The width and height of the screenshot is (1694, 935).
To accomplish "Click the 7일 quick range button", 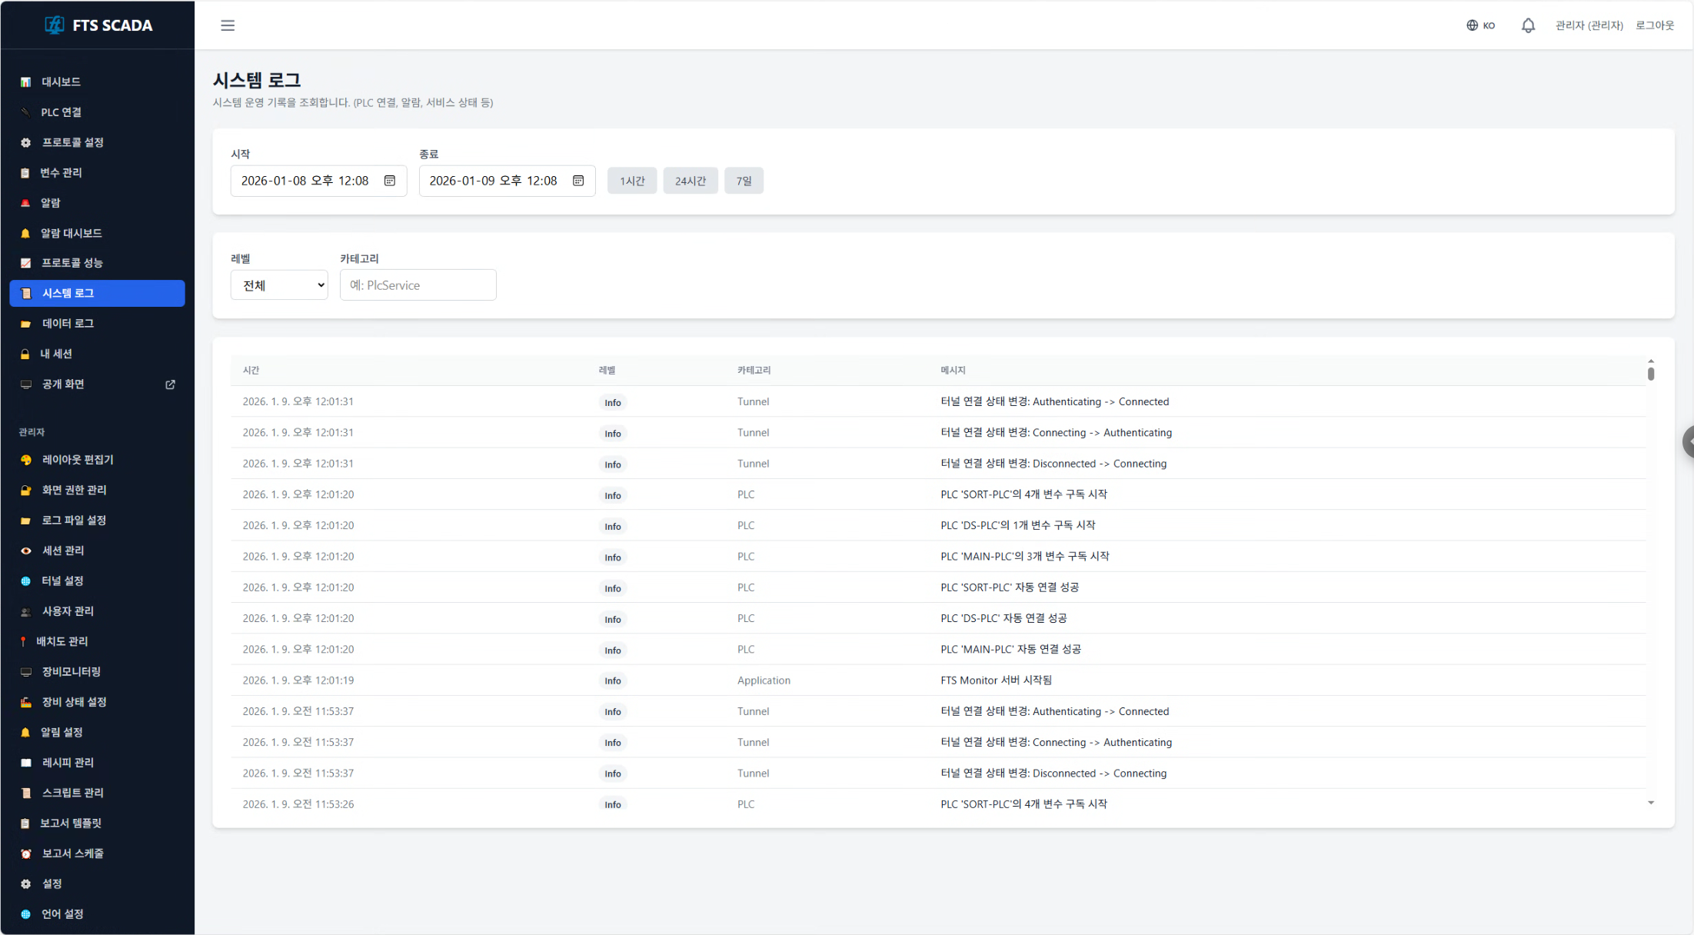I will click(744, 181).
